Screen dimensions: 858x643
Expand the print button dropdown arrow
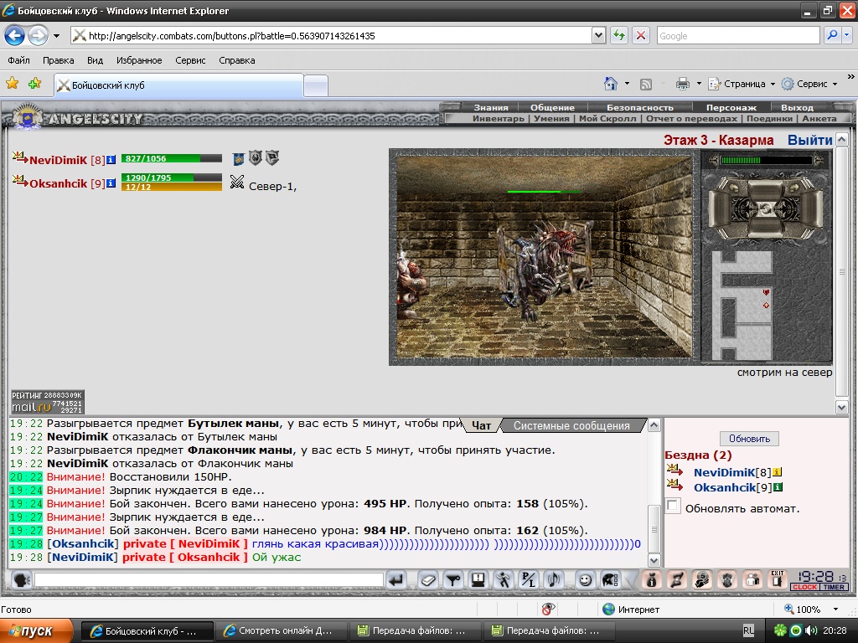click(699, 84)
